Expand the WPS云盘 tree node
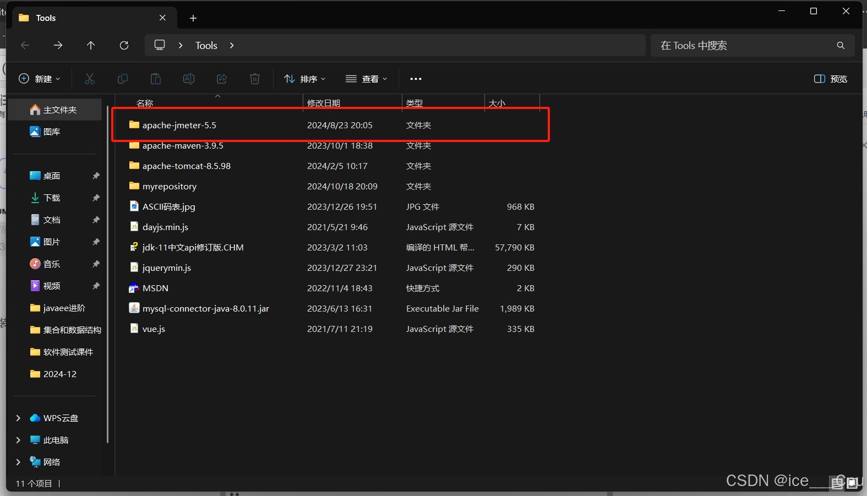Screen dimensions: 867x496 coord(18,418)
